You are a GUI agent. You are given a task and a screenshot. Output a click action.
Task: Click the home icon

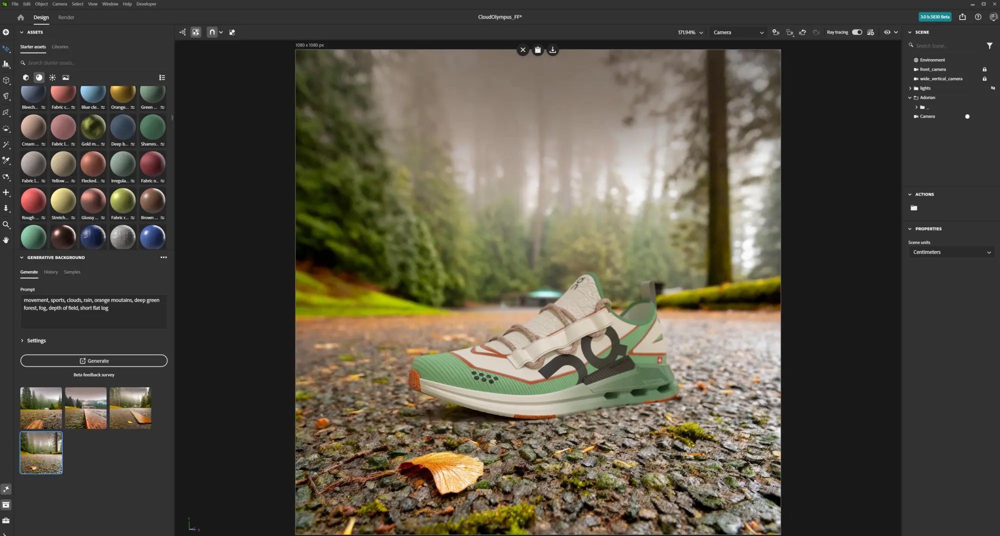pyautogui.click(x=20, y=17)
